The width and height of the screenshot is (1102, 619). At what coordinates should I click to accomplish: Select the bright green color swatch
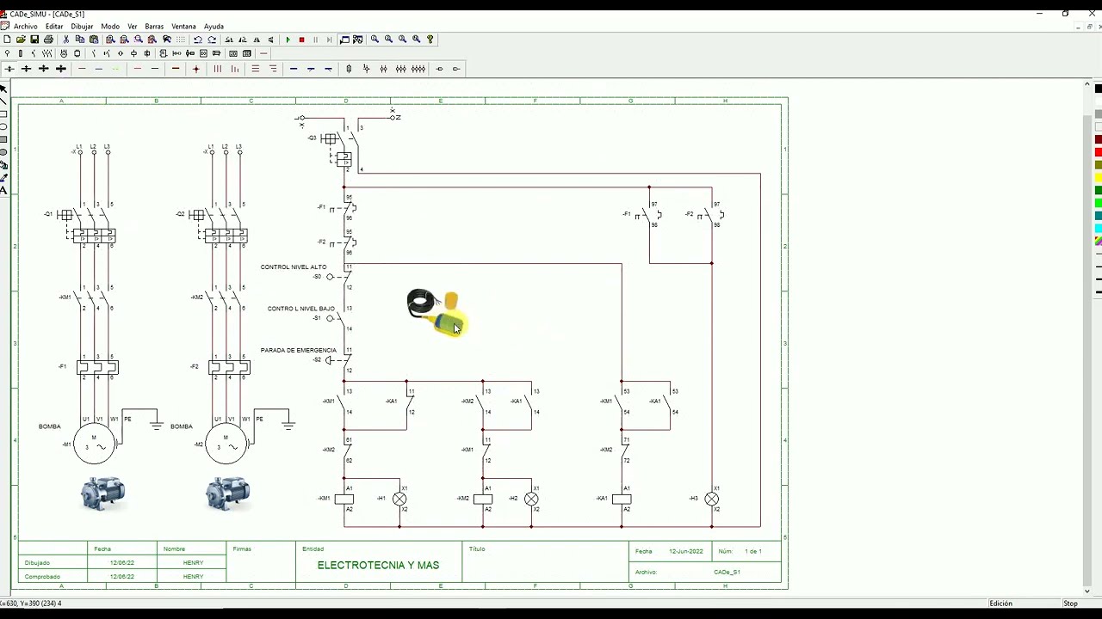pyautogui.click(x=1099, y=203)
